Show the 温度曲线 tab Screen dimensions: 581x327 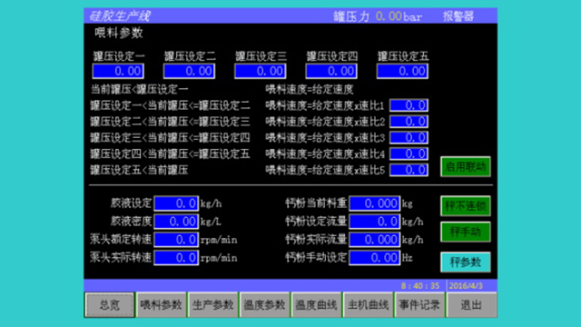tap(317, 305)
